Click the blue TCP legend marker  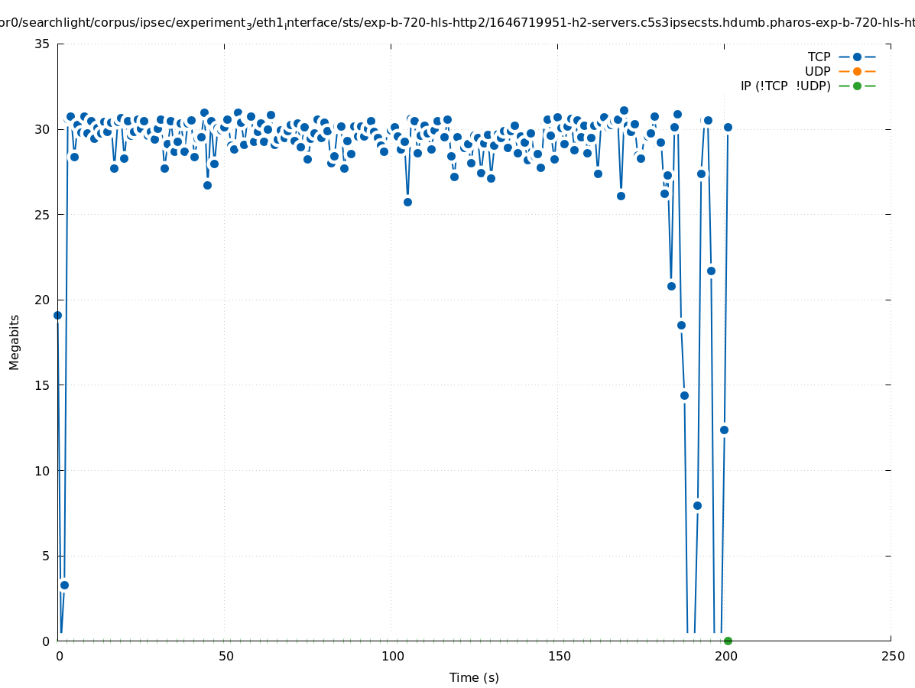click(857, 57)
